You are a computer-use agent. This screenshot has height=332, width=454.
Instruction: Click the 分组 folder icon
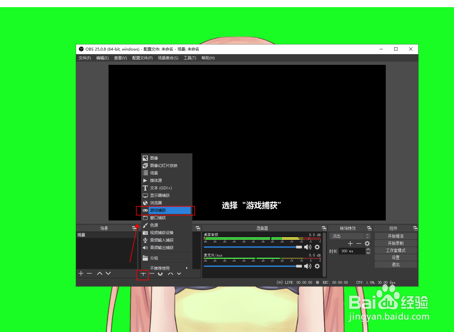point(145,258)
